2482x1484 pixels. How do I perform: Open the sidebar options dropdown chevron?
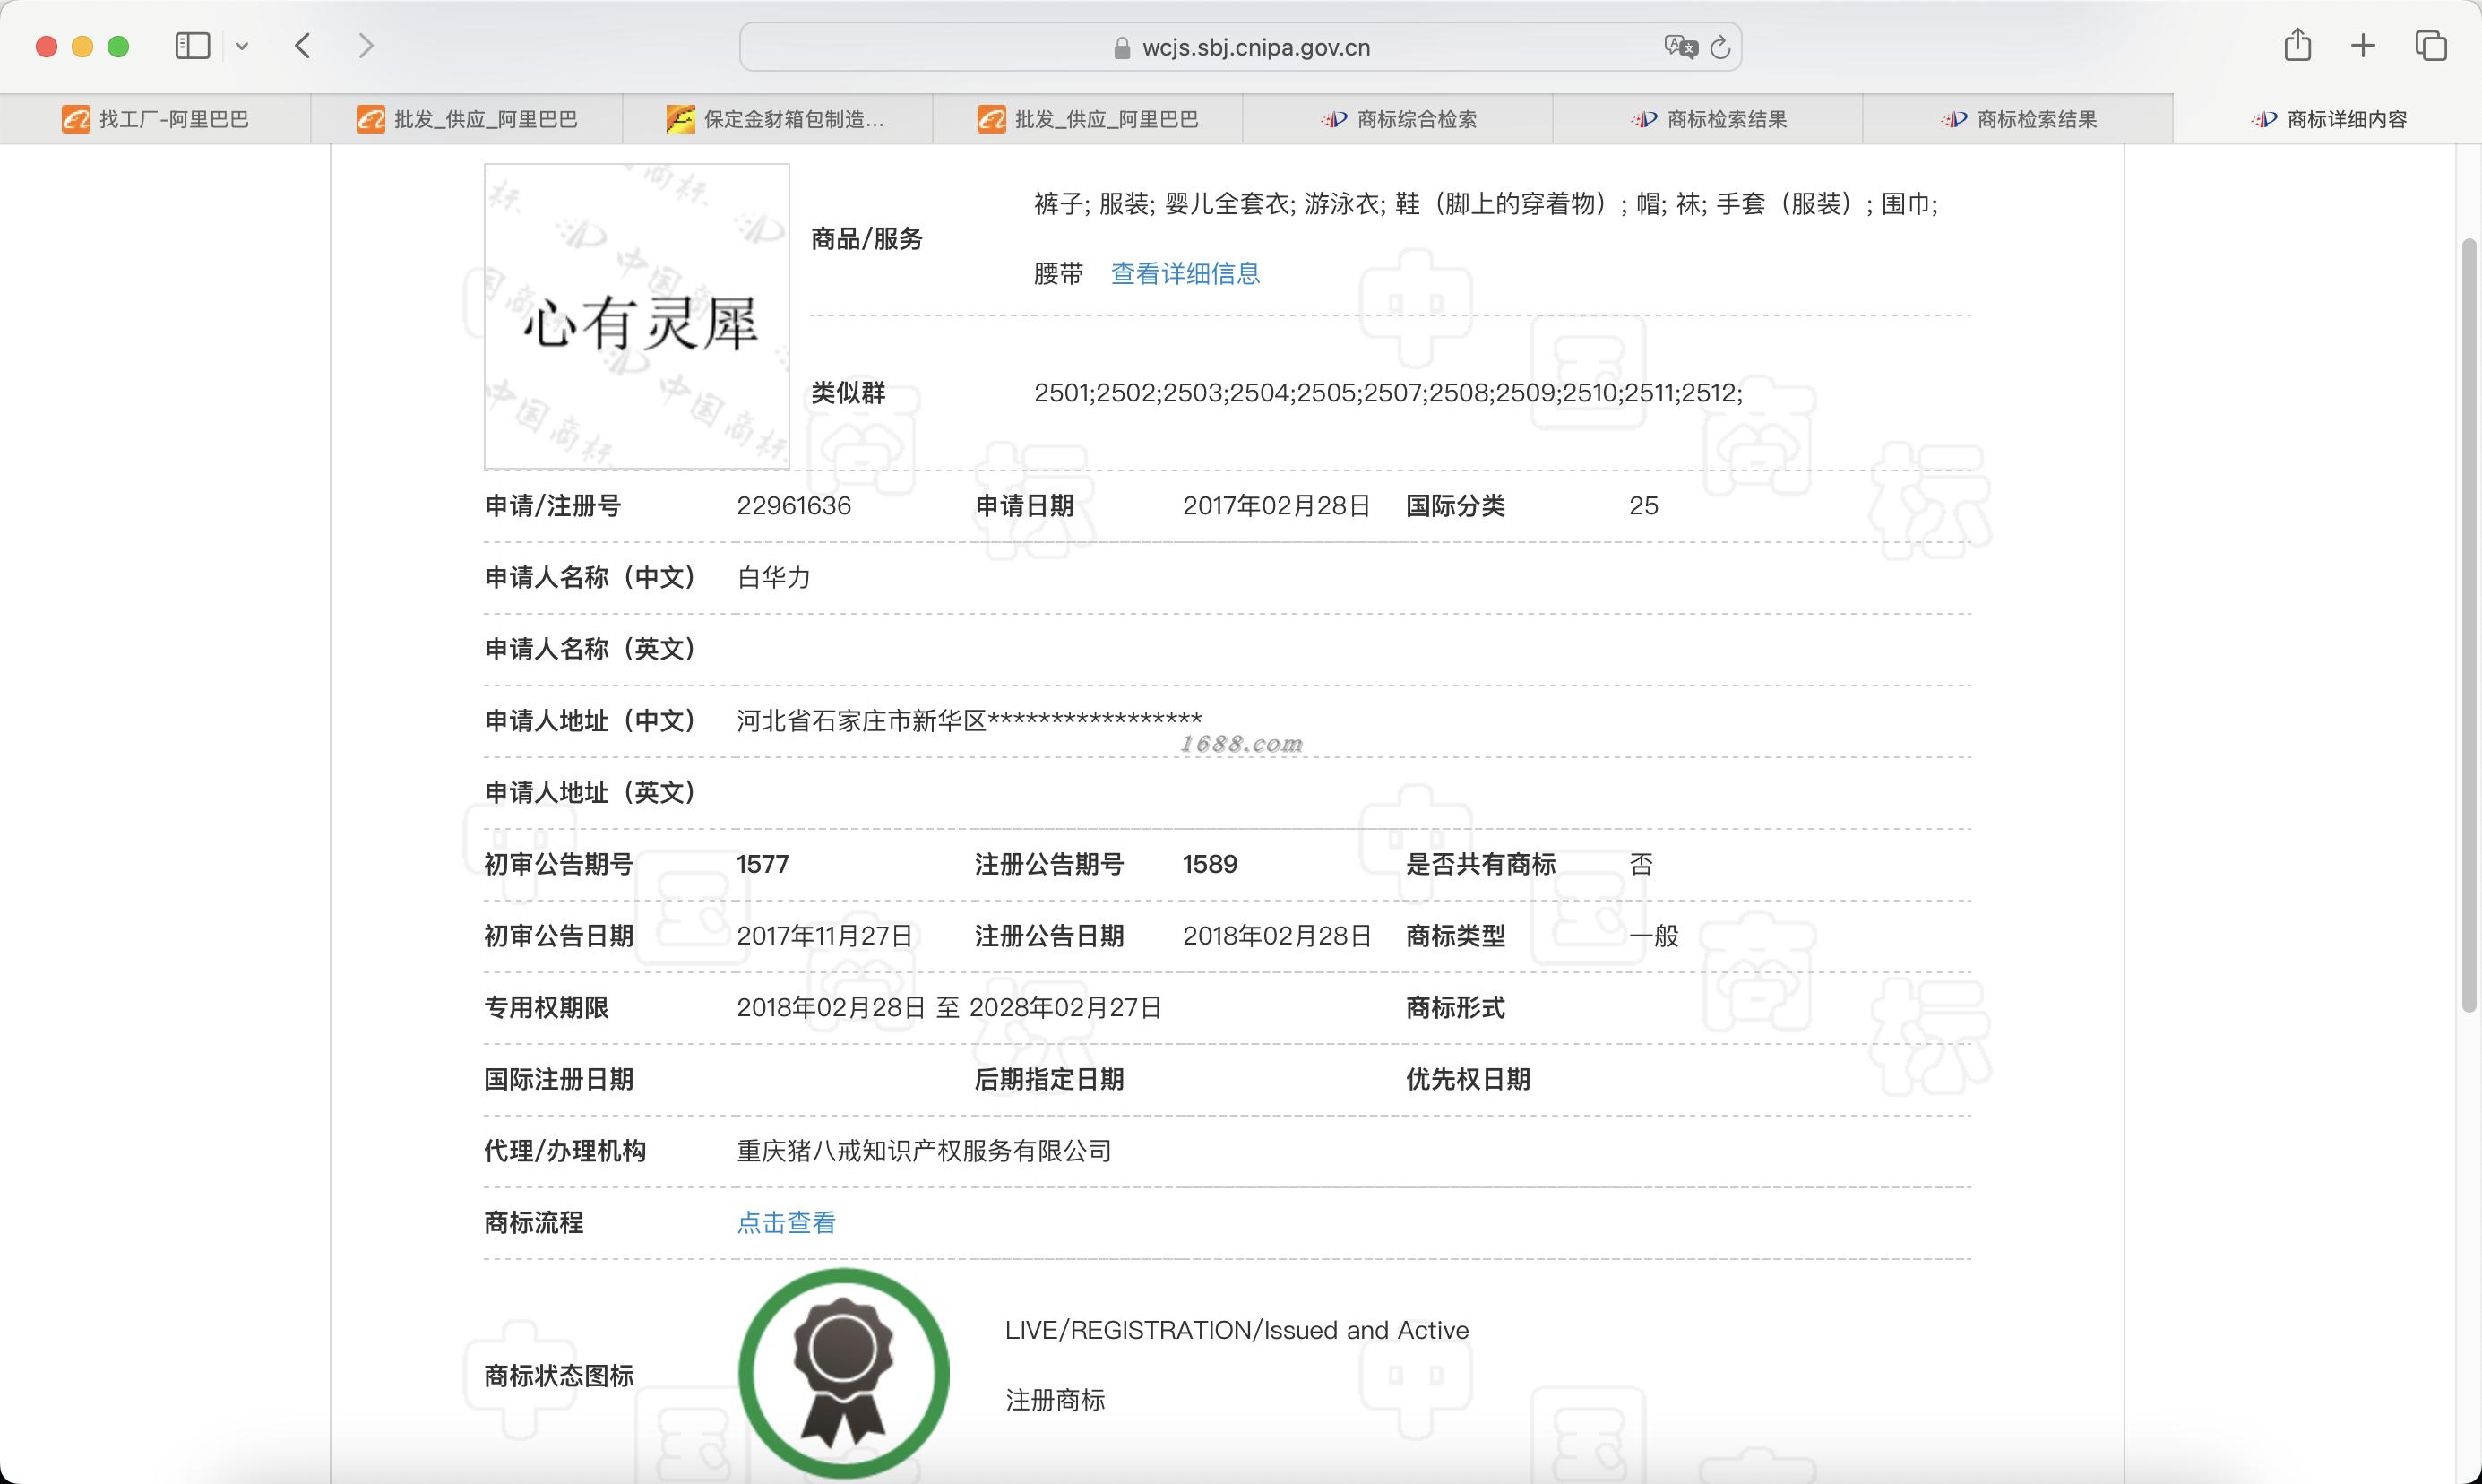point(242,46)
